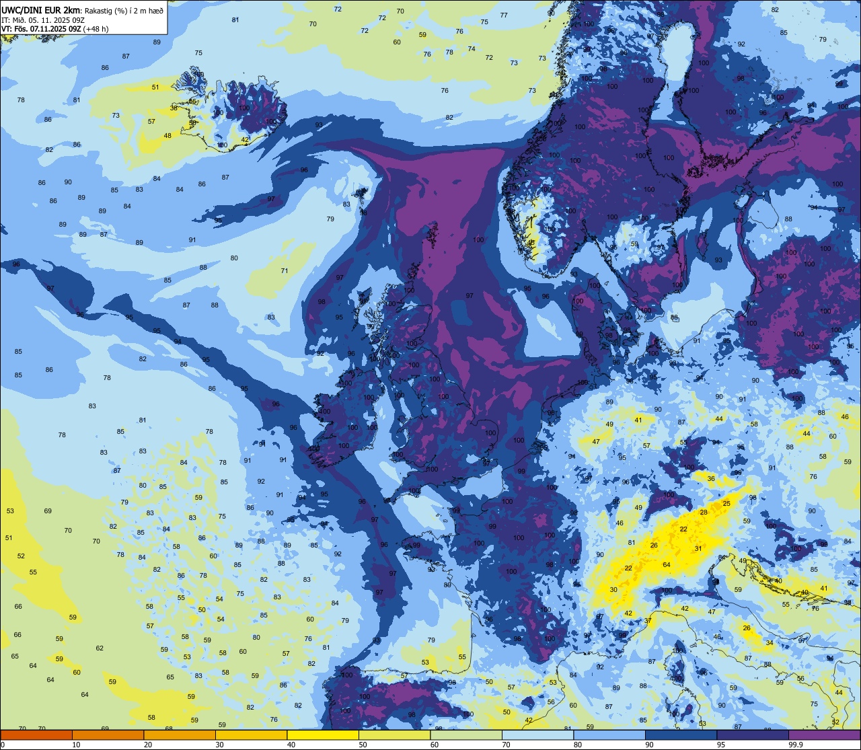
Task: Click the "0" label at the start of the legend
Action: pyautogui.click(x=3, y=745)
